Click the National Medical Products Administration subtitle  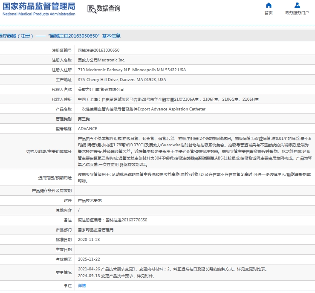coord(39,14)
